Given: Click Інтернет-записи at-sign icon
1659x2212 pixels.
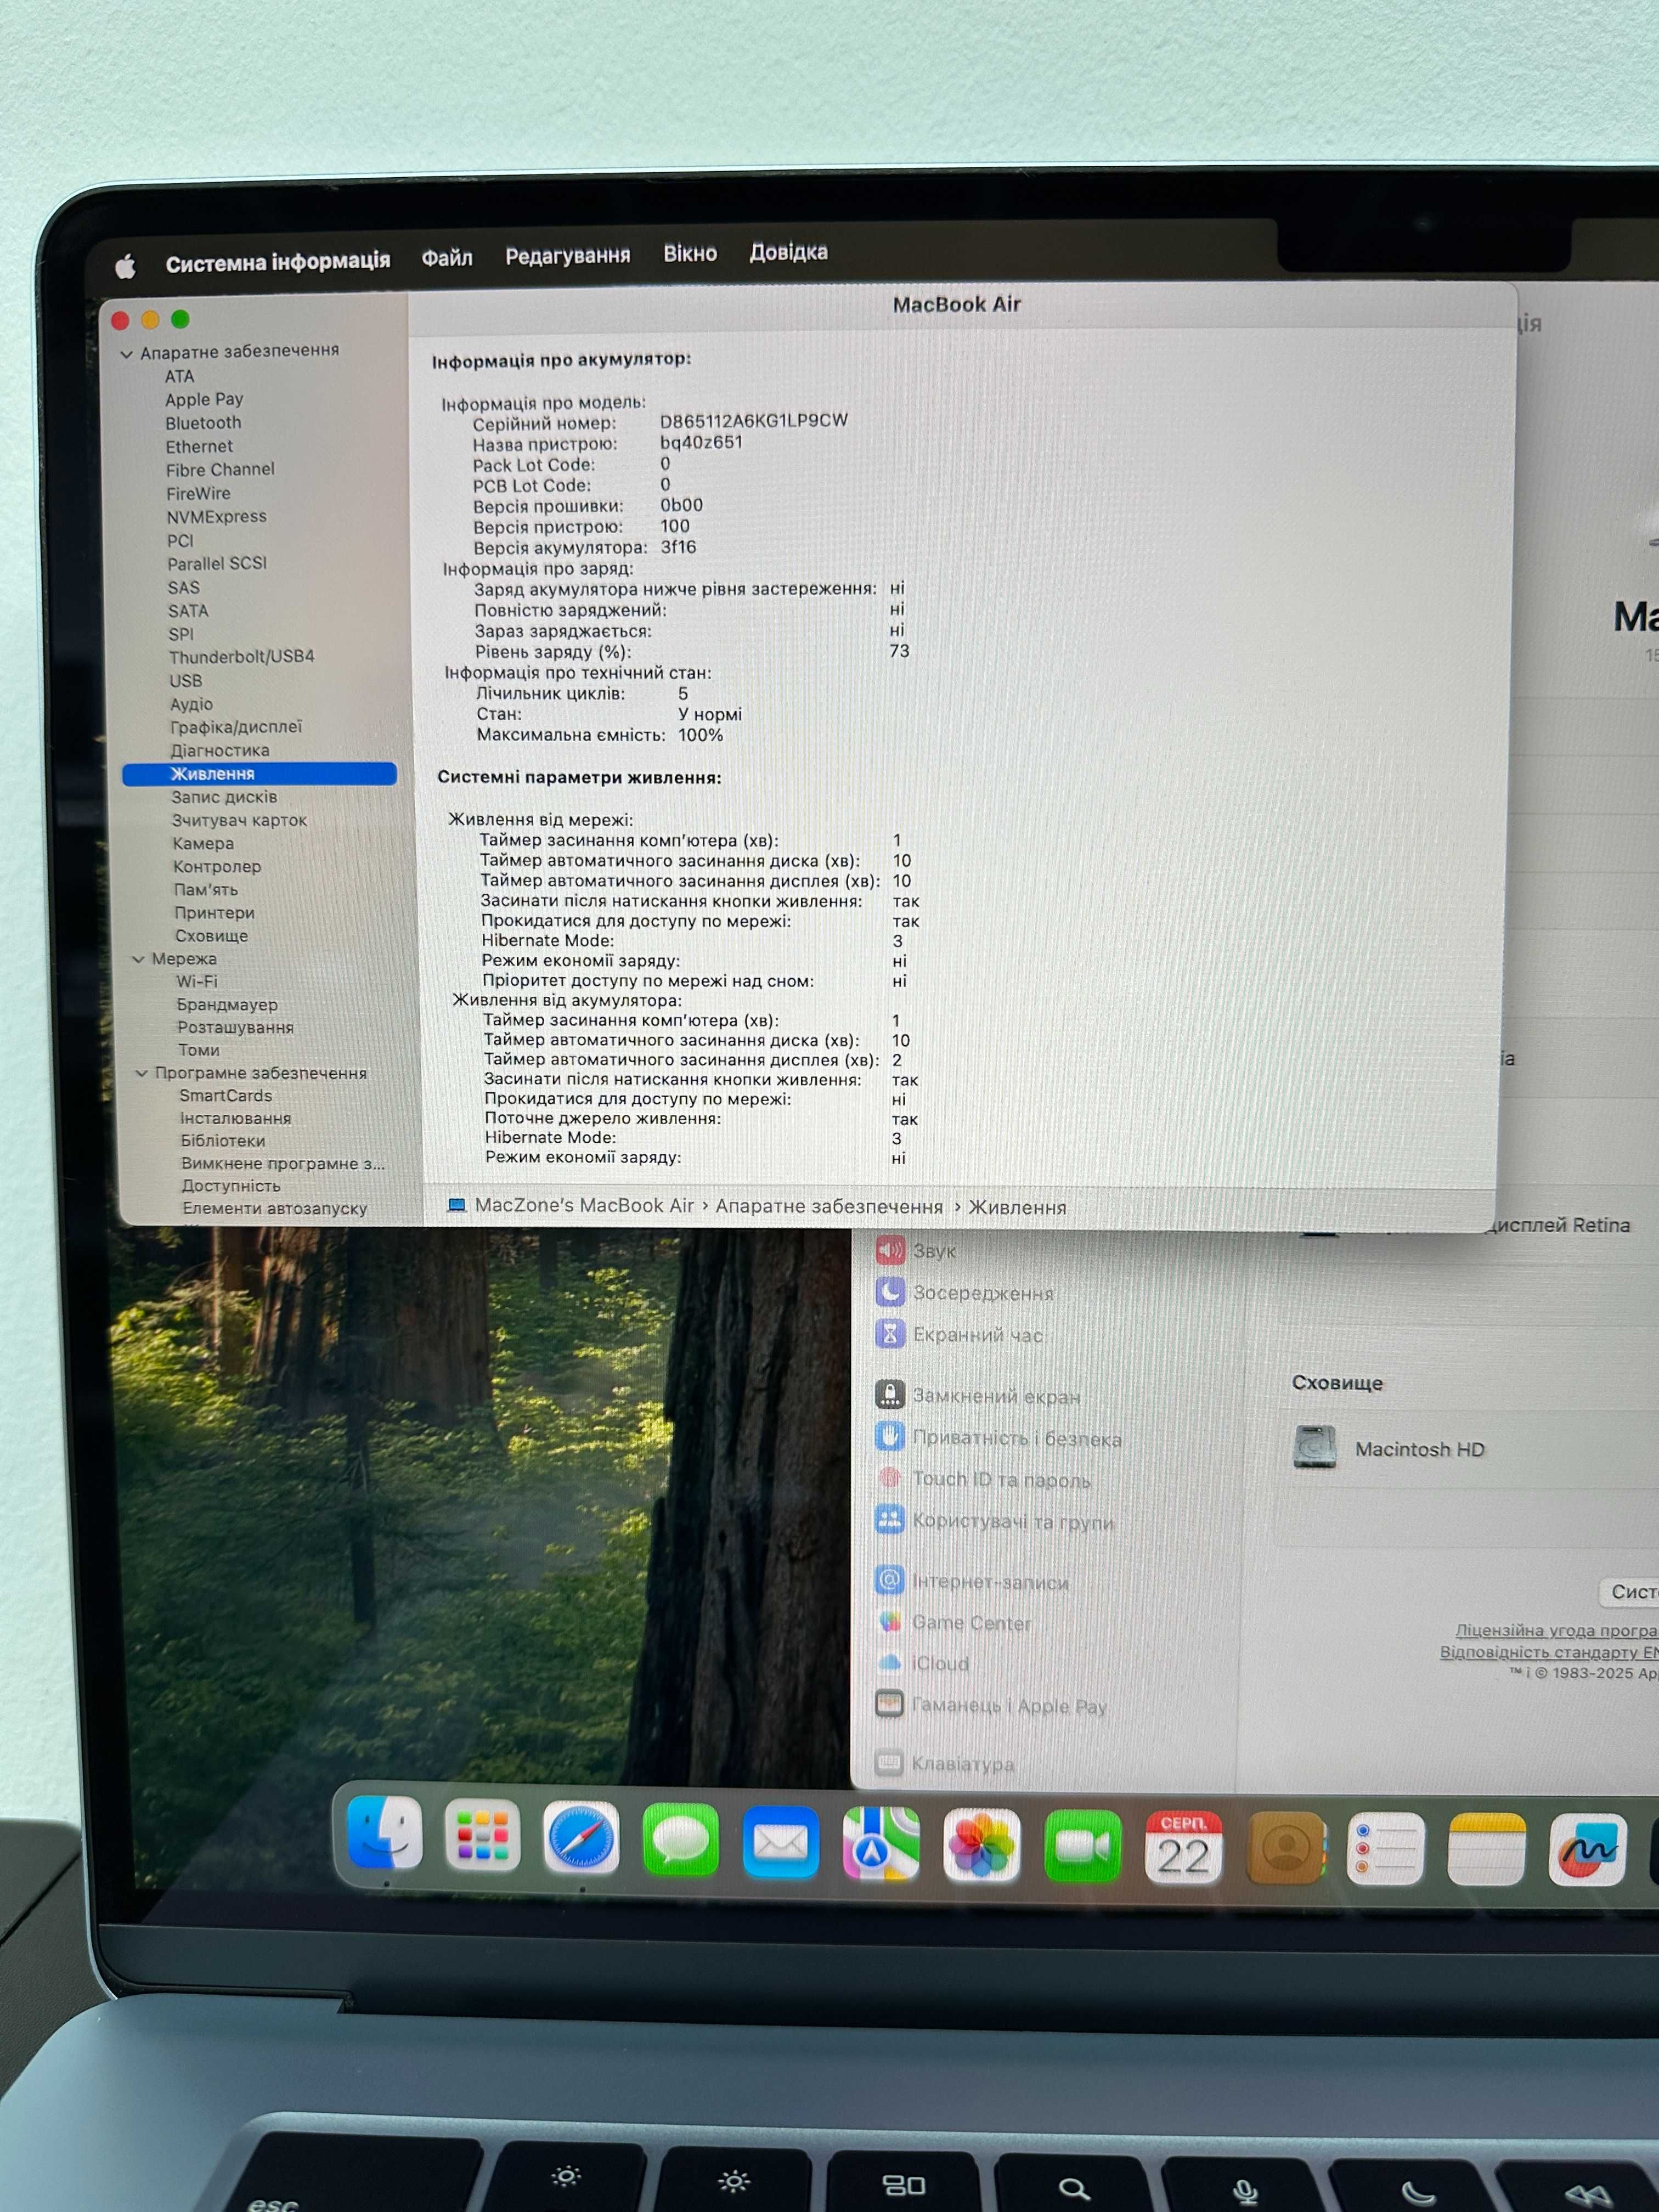Looking at the screenshot, I should pyautogui.click(x=889, y=1580).
